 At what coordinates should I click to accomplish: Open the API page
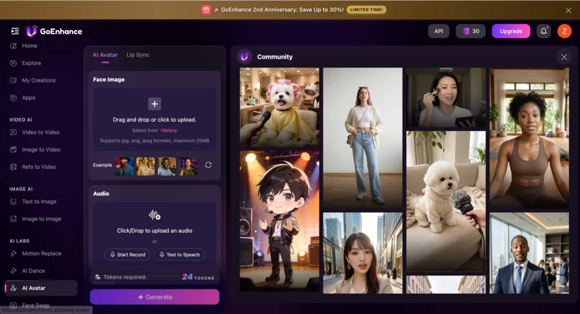pos(438,31)
